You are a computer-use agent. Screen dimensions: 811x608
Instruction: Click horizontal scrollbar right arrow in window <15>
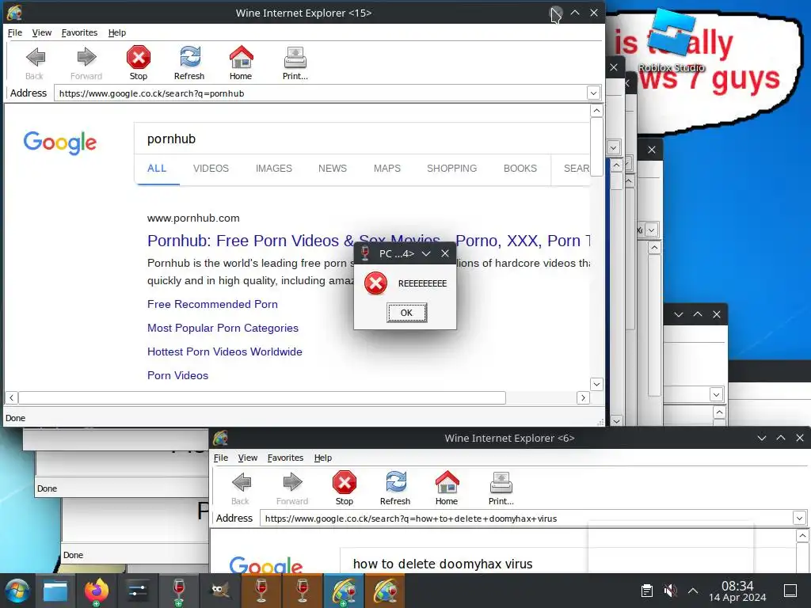click(583, 397)
